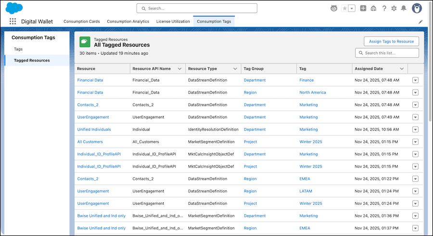Click the North America tag link
433x236 pixels.
(x=313, y=93)
